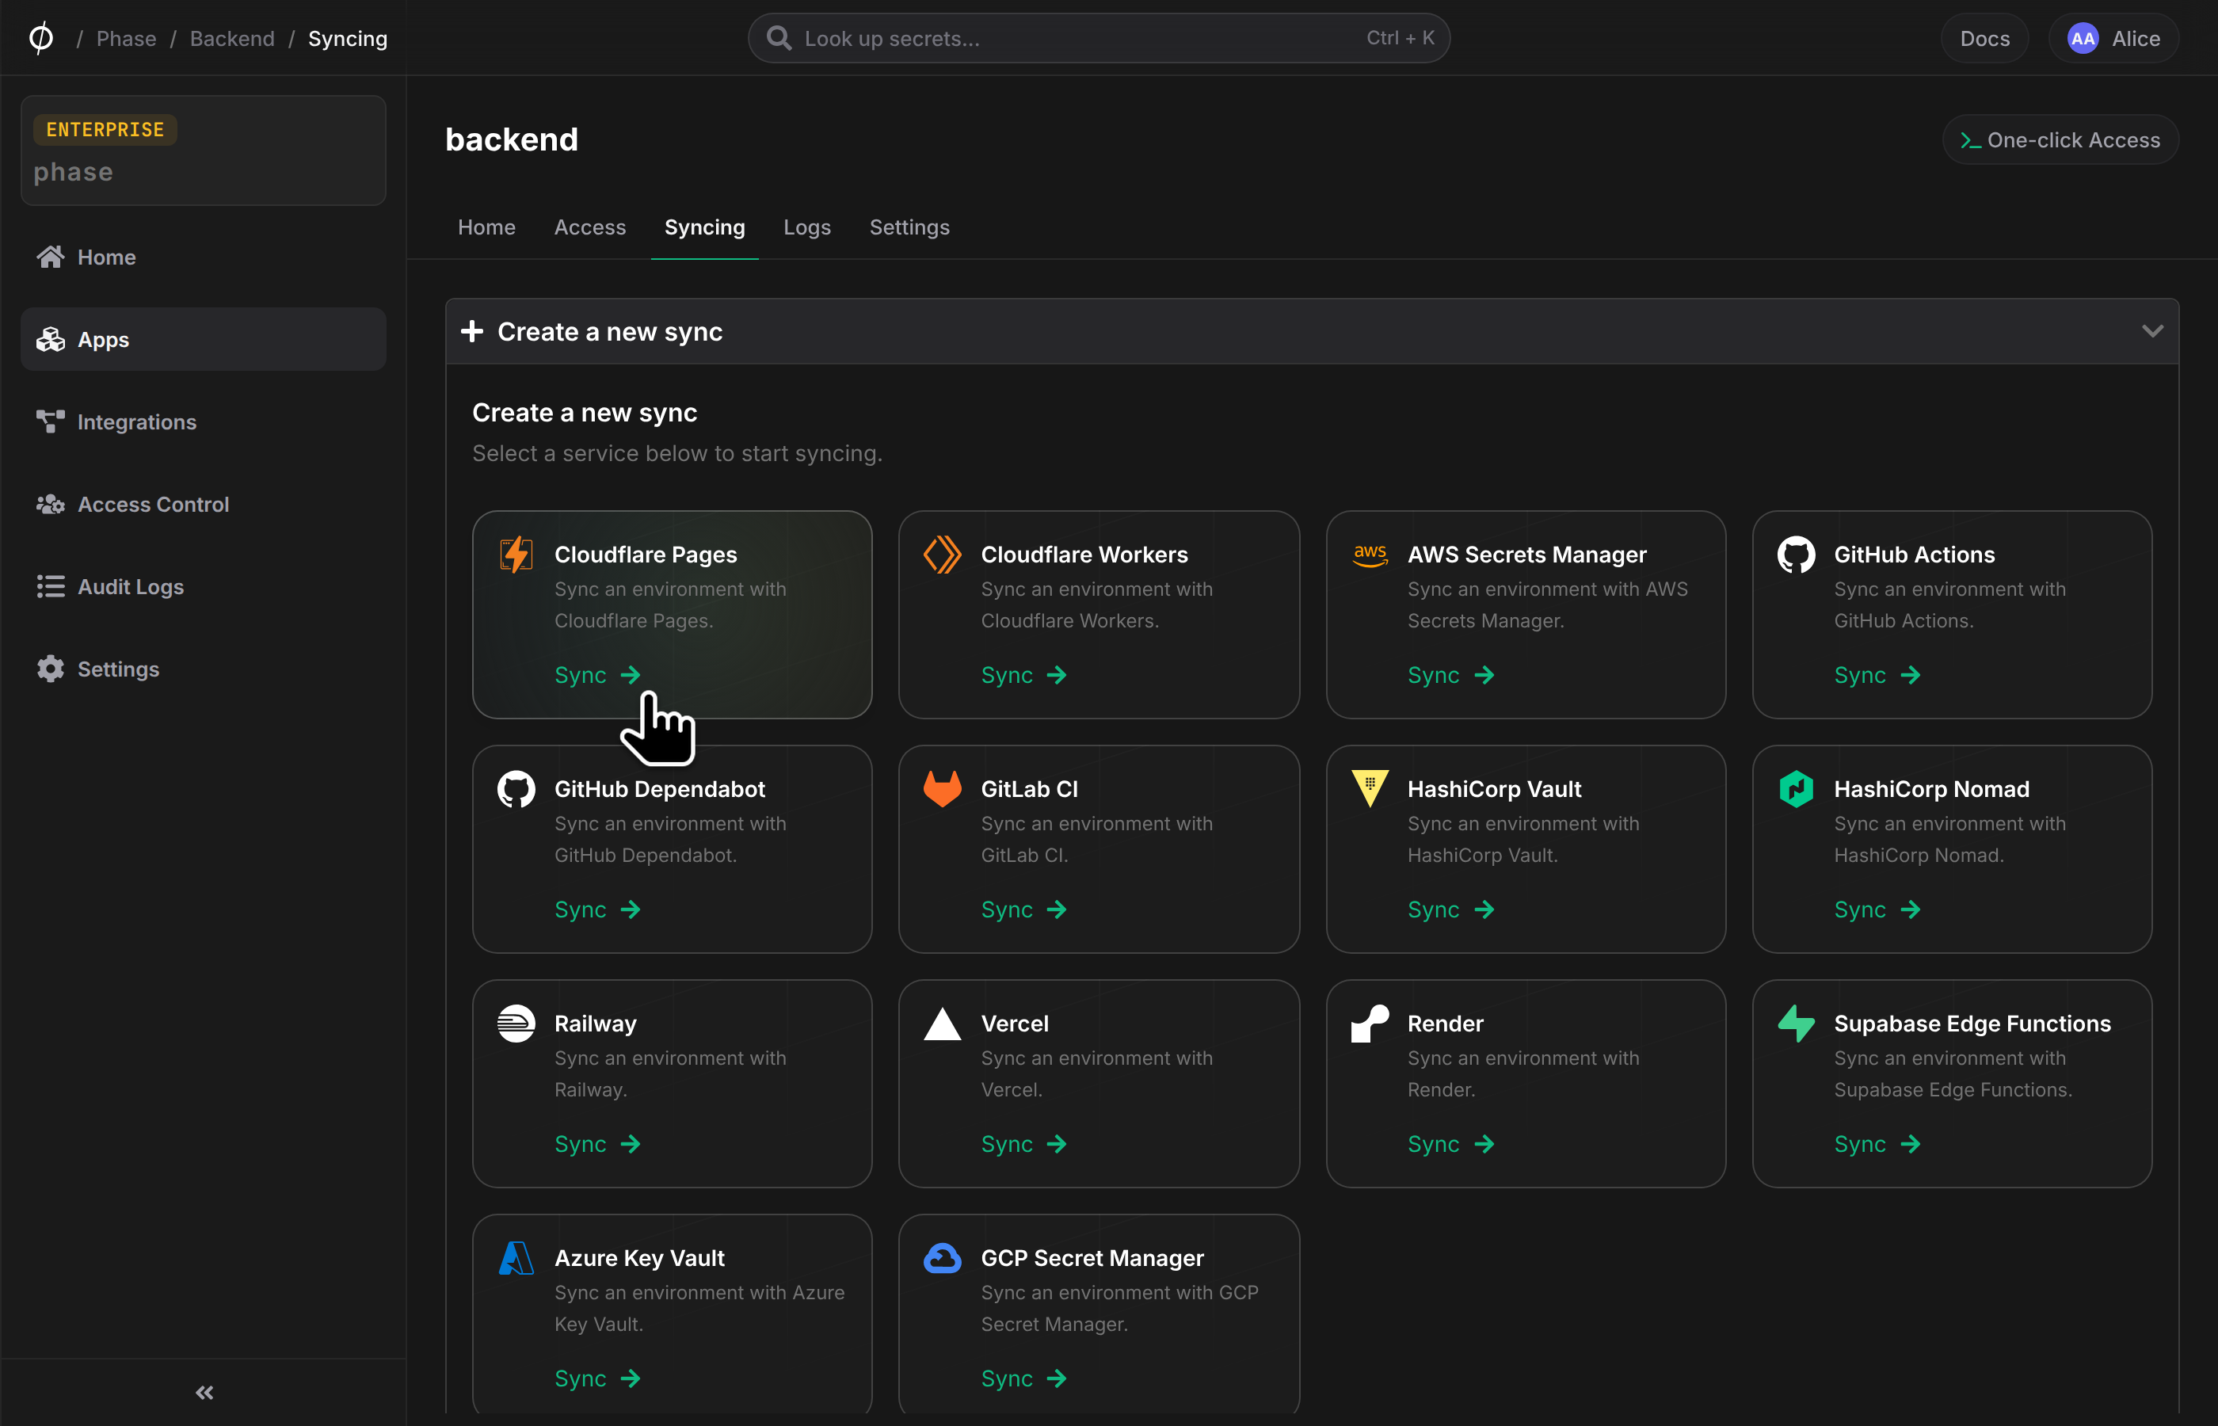Image resolution: width=2218 pixels, height=1426 pixels.
Task: Click the Railway logo icon
Action: coord(516,1024)
